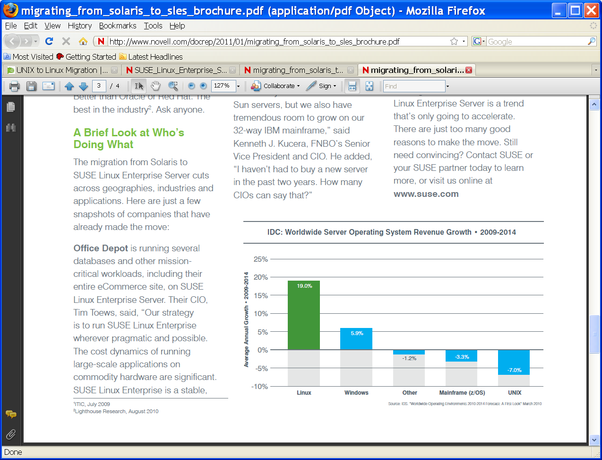
Task: Click the scrollbar up arrow
Action: point(594,105)
